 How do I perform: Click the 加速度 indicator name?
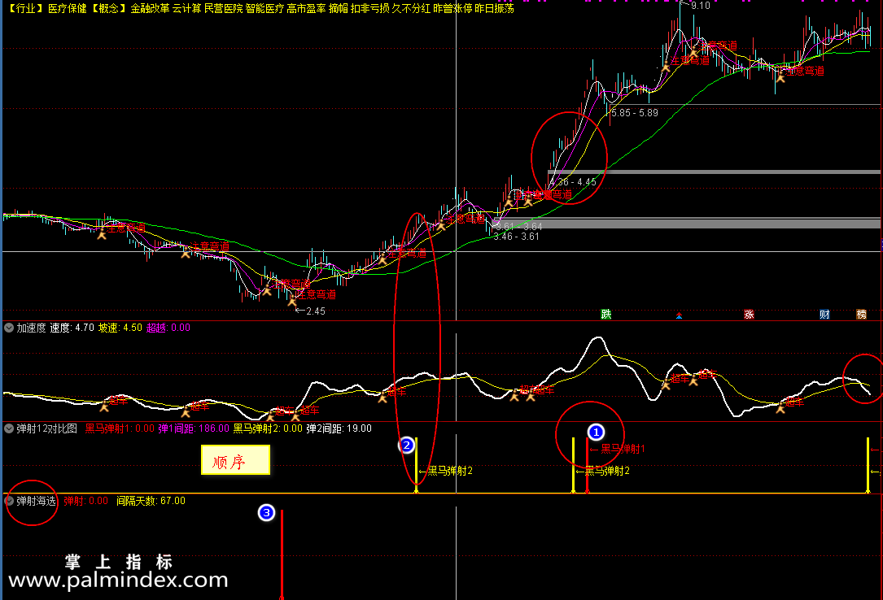click(x=31, y=328)
